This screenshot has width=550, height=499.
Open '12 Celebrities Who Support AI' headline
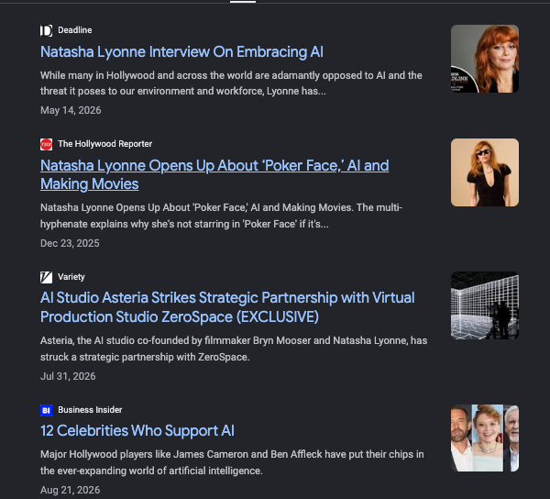137,430
